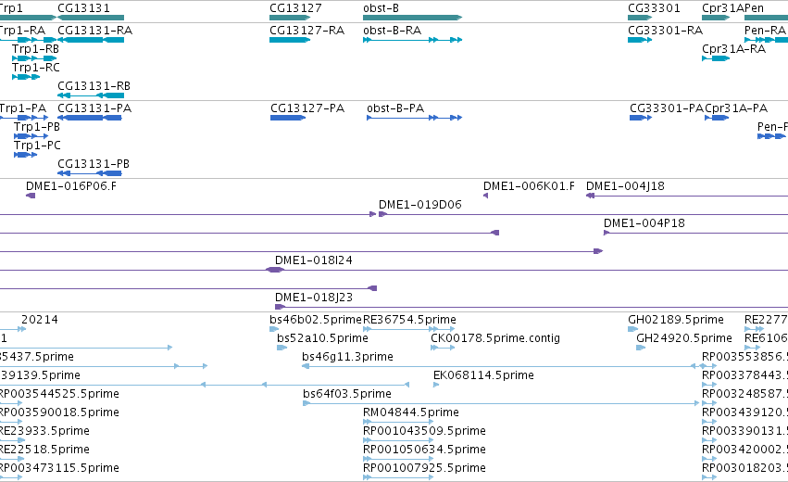Select the Cpr31A-RA transcript label
Image resolution: width=788 pixels, height=482 pixels.
pos(733,49)
